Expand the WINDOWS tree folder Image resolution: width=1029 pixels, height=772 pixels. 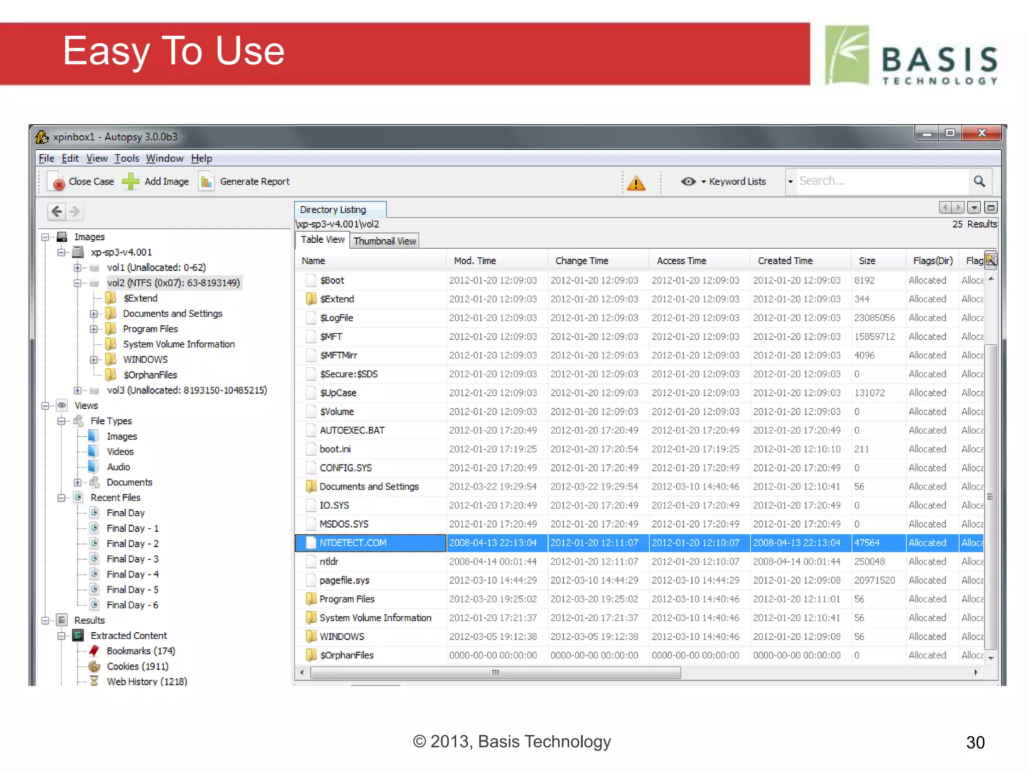pos(93,360)
